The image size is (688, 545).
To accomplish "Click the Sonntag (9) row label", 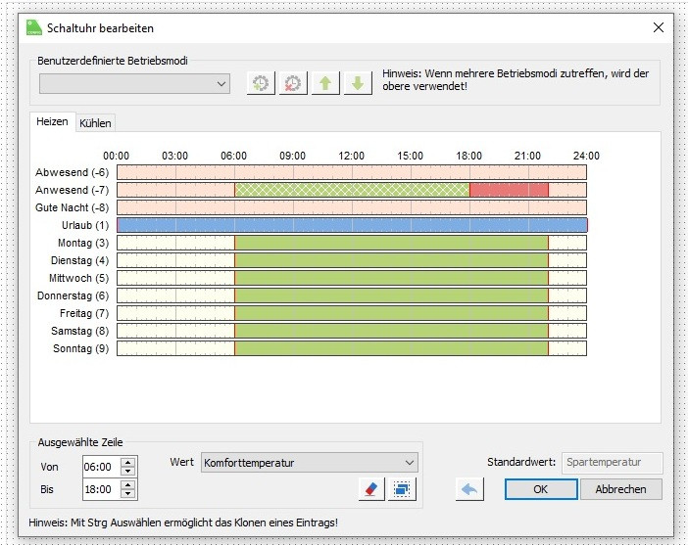I will tap(81, 348).
